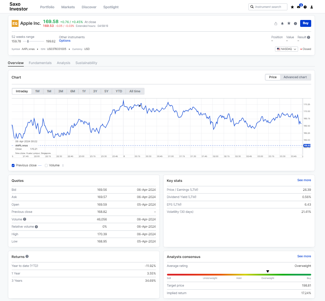The height and width of the screenshot is (301, 325).
Task: Select 1Y chart range
Action: coord(84,91)
